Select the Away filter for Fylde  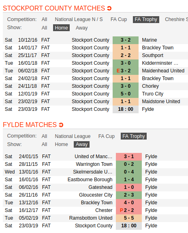click(81, 144)
